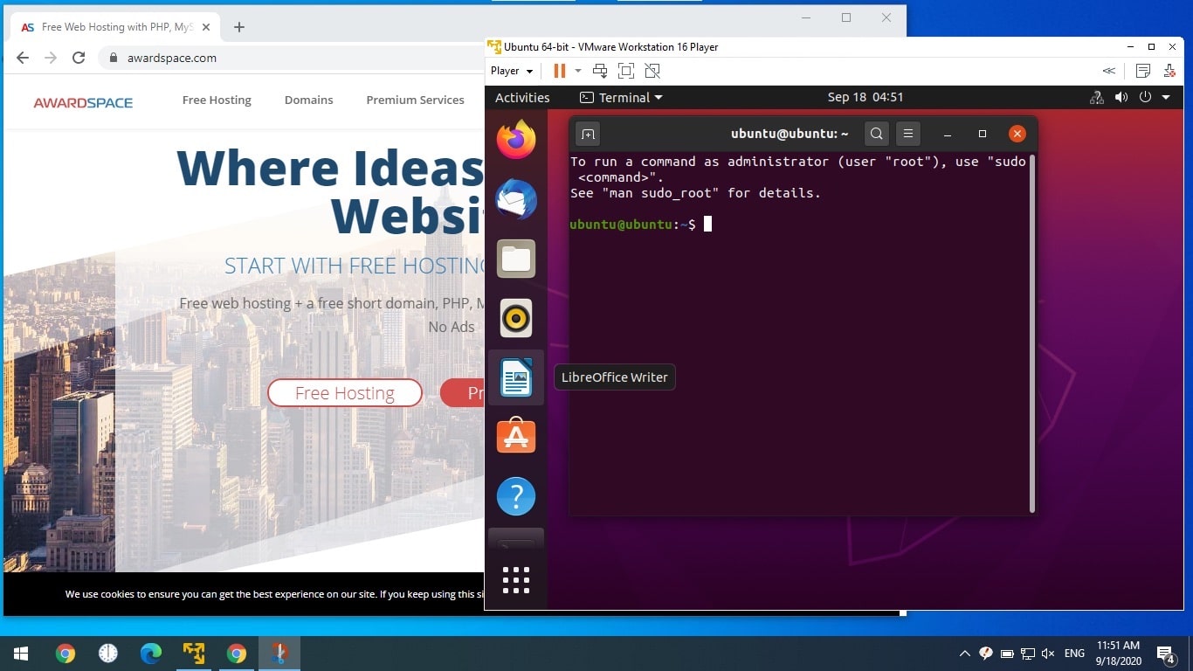Open the Terminal app menu dropdown
Viewport: 1193px width, 671px height.
(x=621, y=98)
